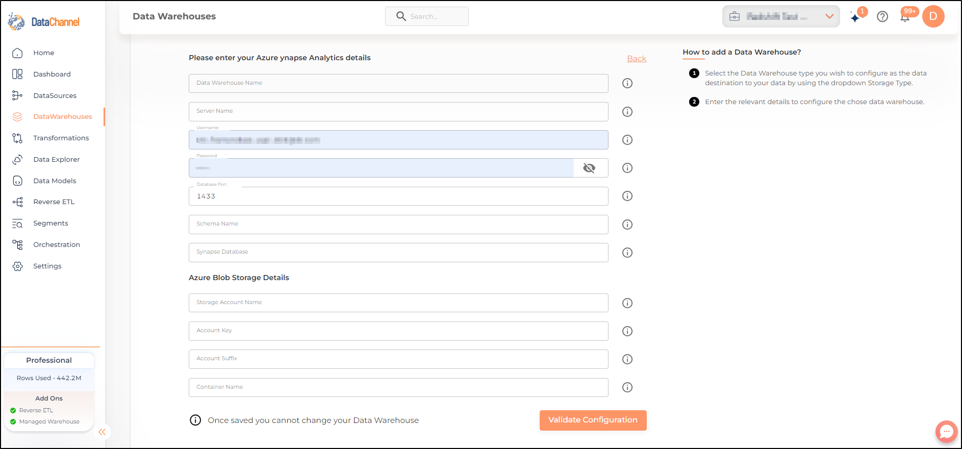Screen dimensions: 962x449
Task: Click the Container Name field
Action: (x=398, y=387)
